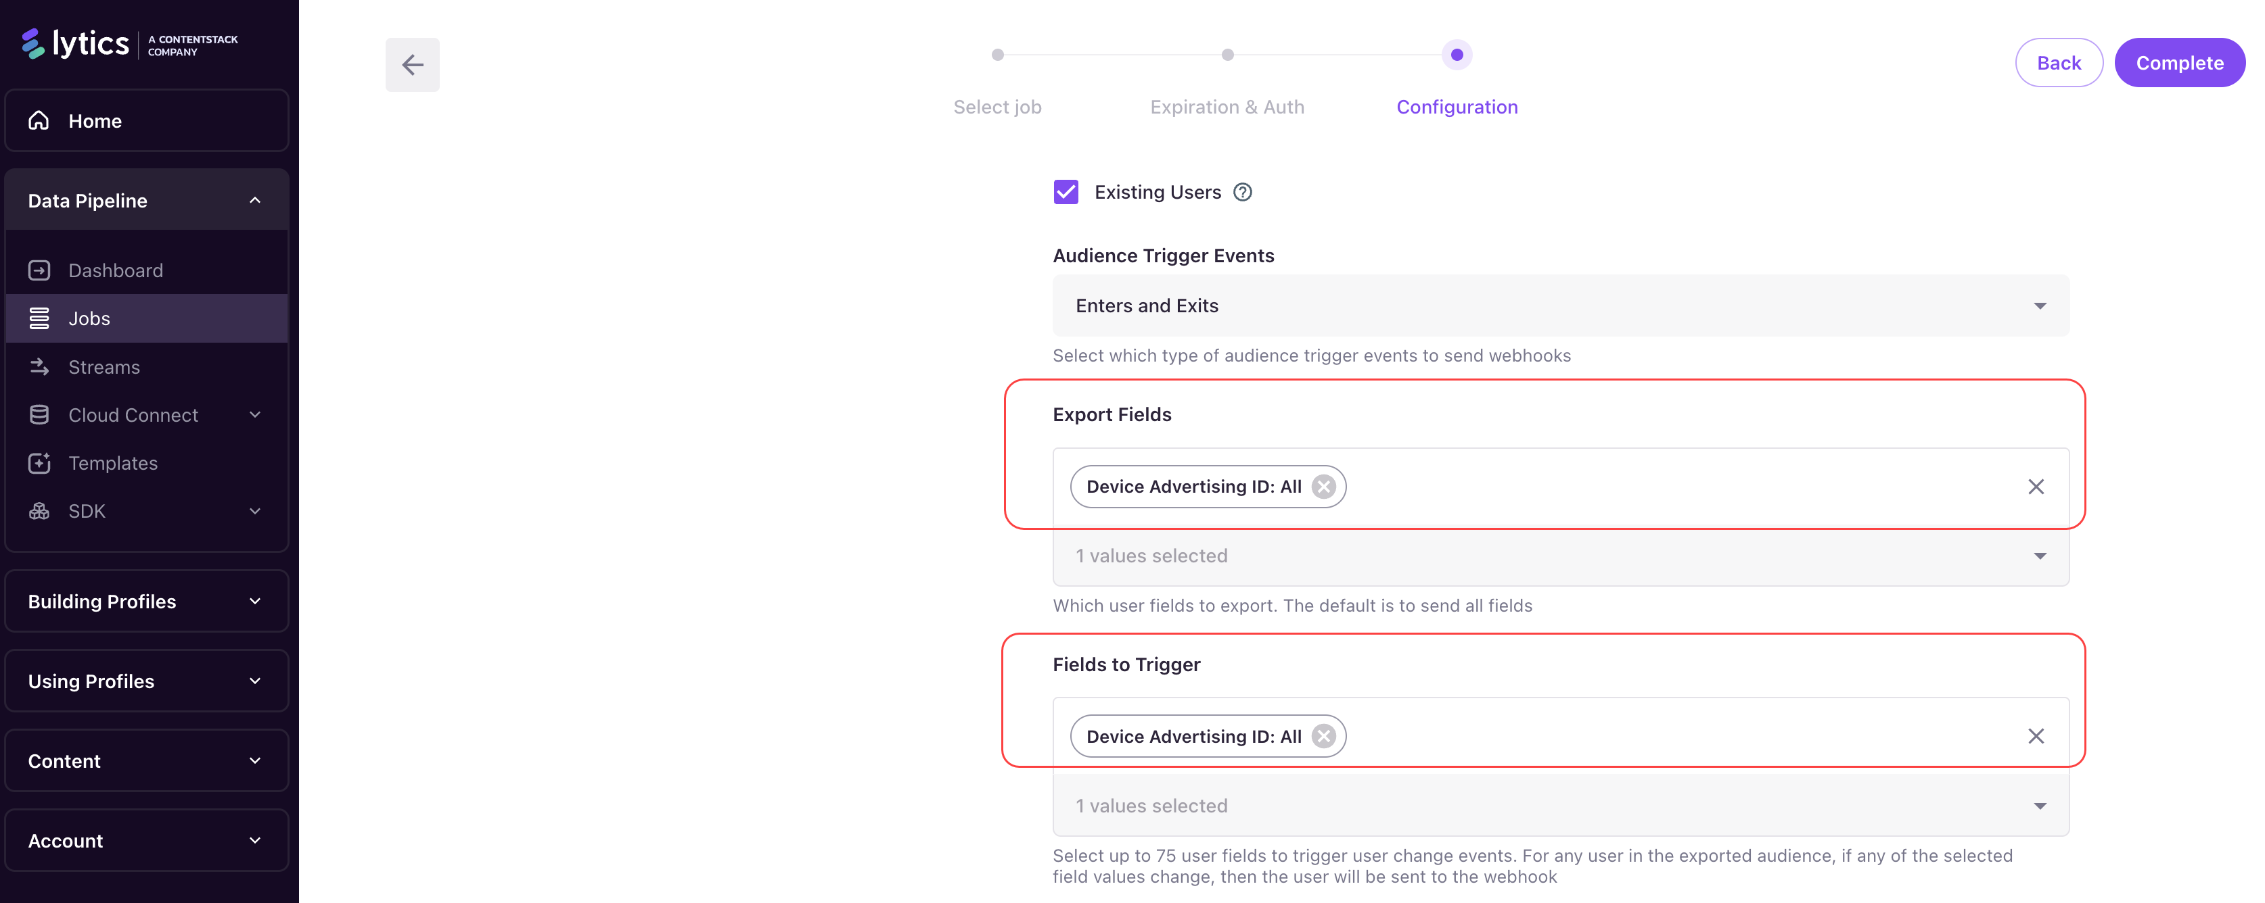Screen dimensions: 2265x903
Task: Click the Existing Users help icon
Action: (1241, 193)
